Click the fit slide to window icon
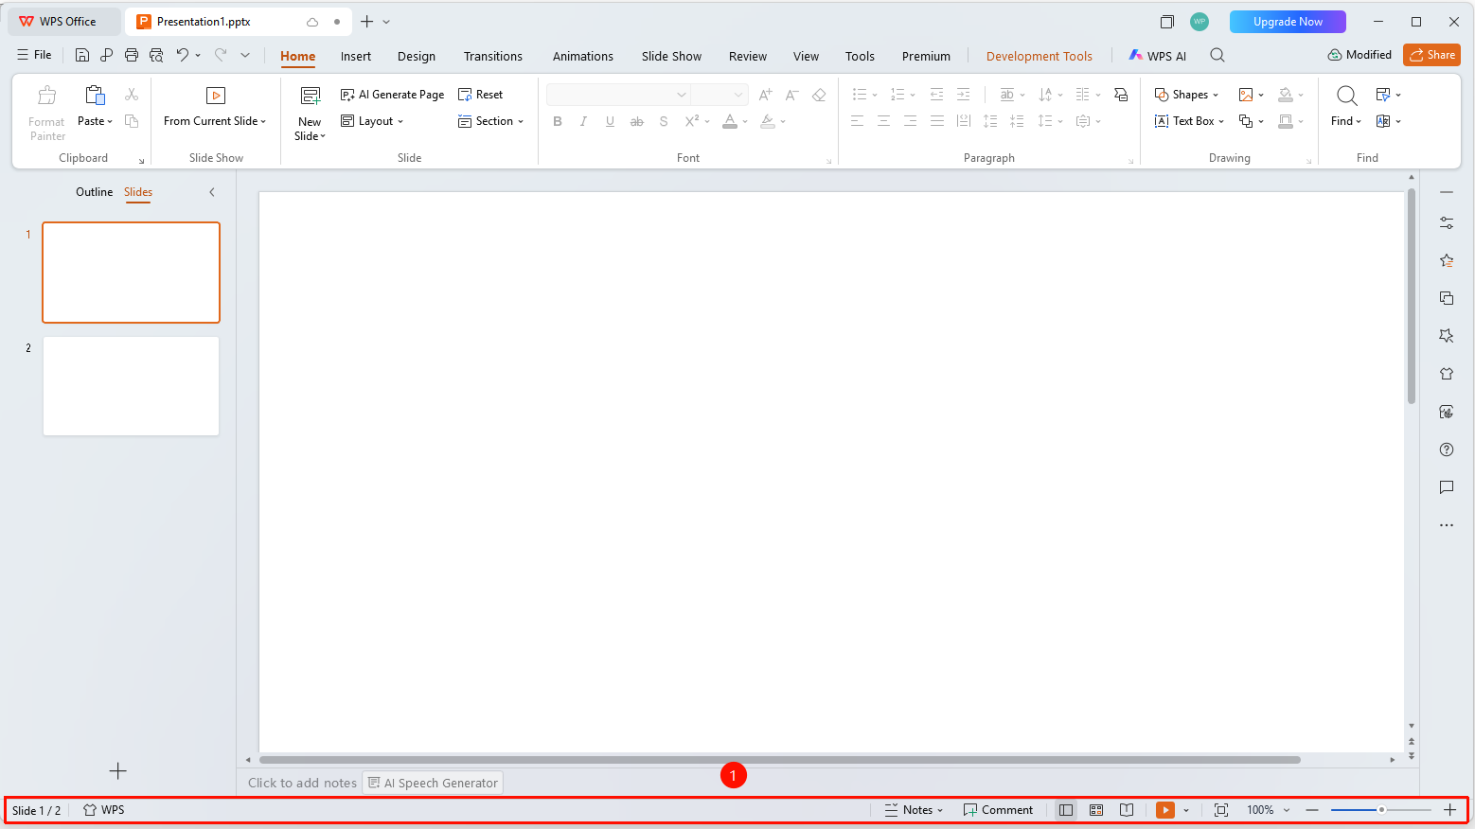The height and width of the screenshot is (829, 1475). click(x=1221, y=810)
